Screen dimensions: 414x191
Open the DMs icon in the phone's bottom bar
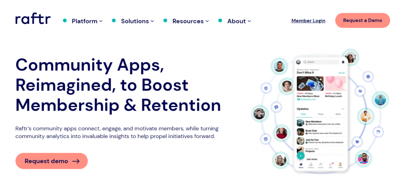331,166
